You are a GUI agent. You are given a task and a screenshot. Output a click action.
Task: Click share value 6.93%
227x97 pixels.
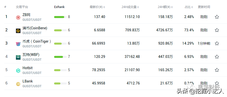(x=189, y=57)
